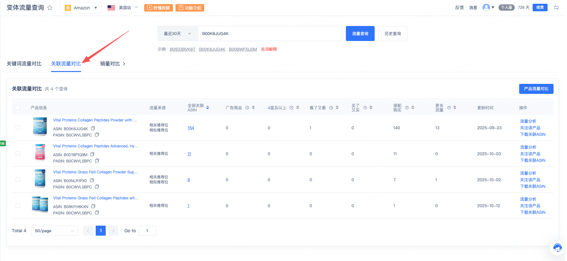Switch to the 销量对比 tab
Image resolution: width=567 pixels, height=261 pixels.
pos(110,64)
